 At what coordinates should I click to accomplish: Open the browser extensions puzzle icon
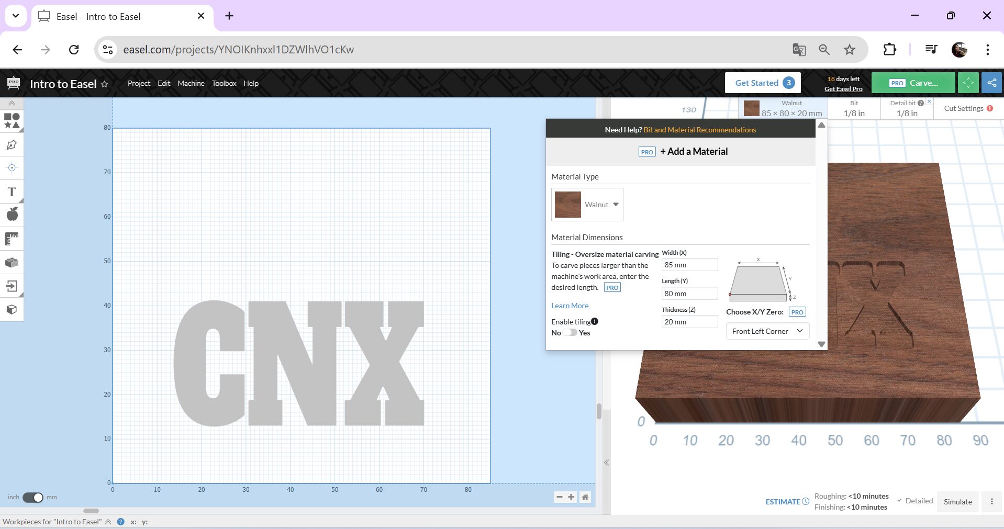(x=889, y=50)
